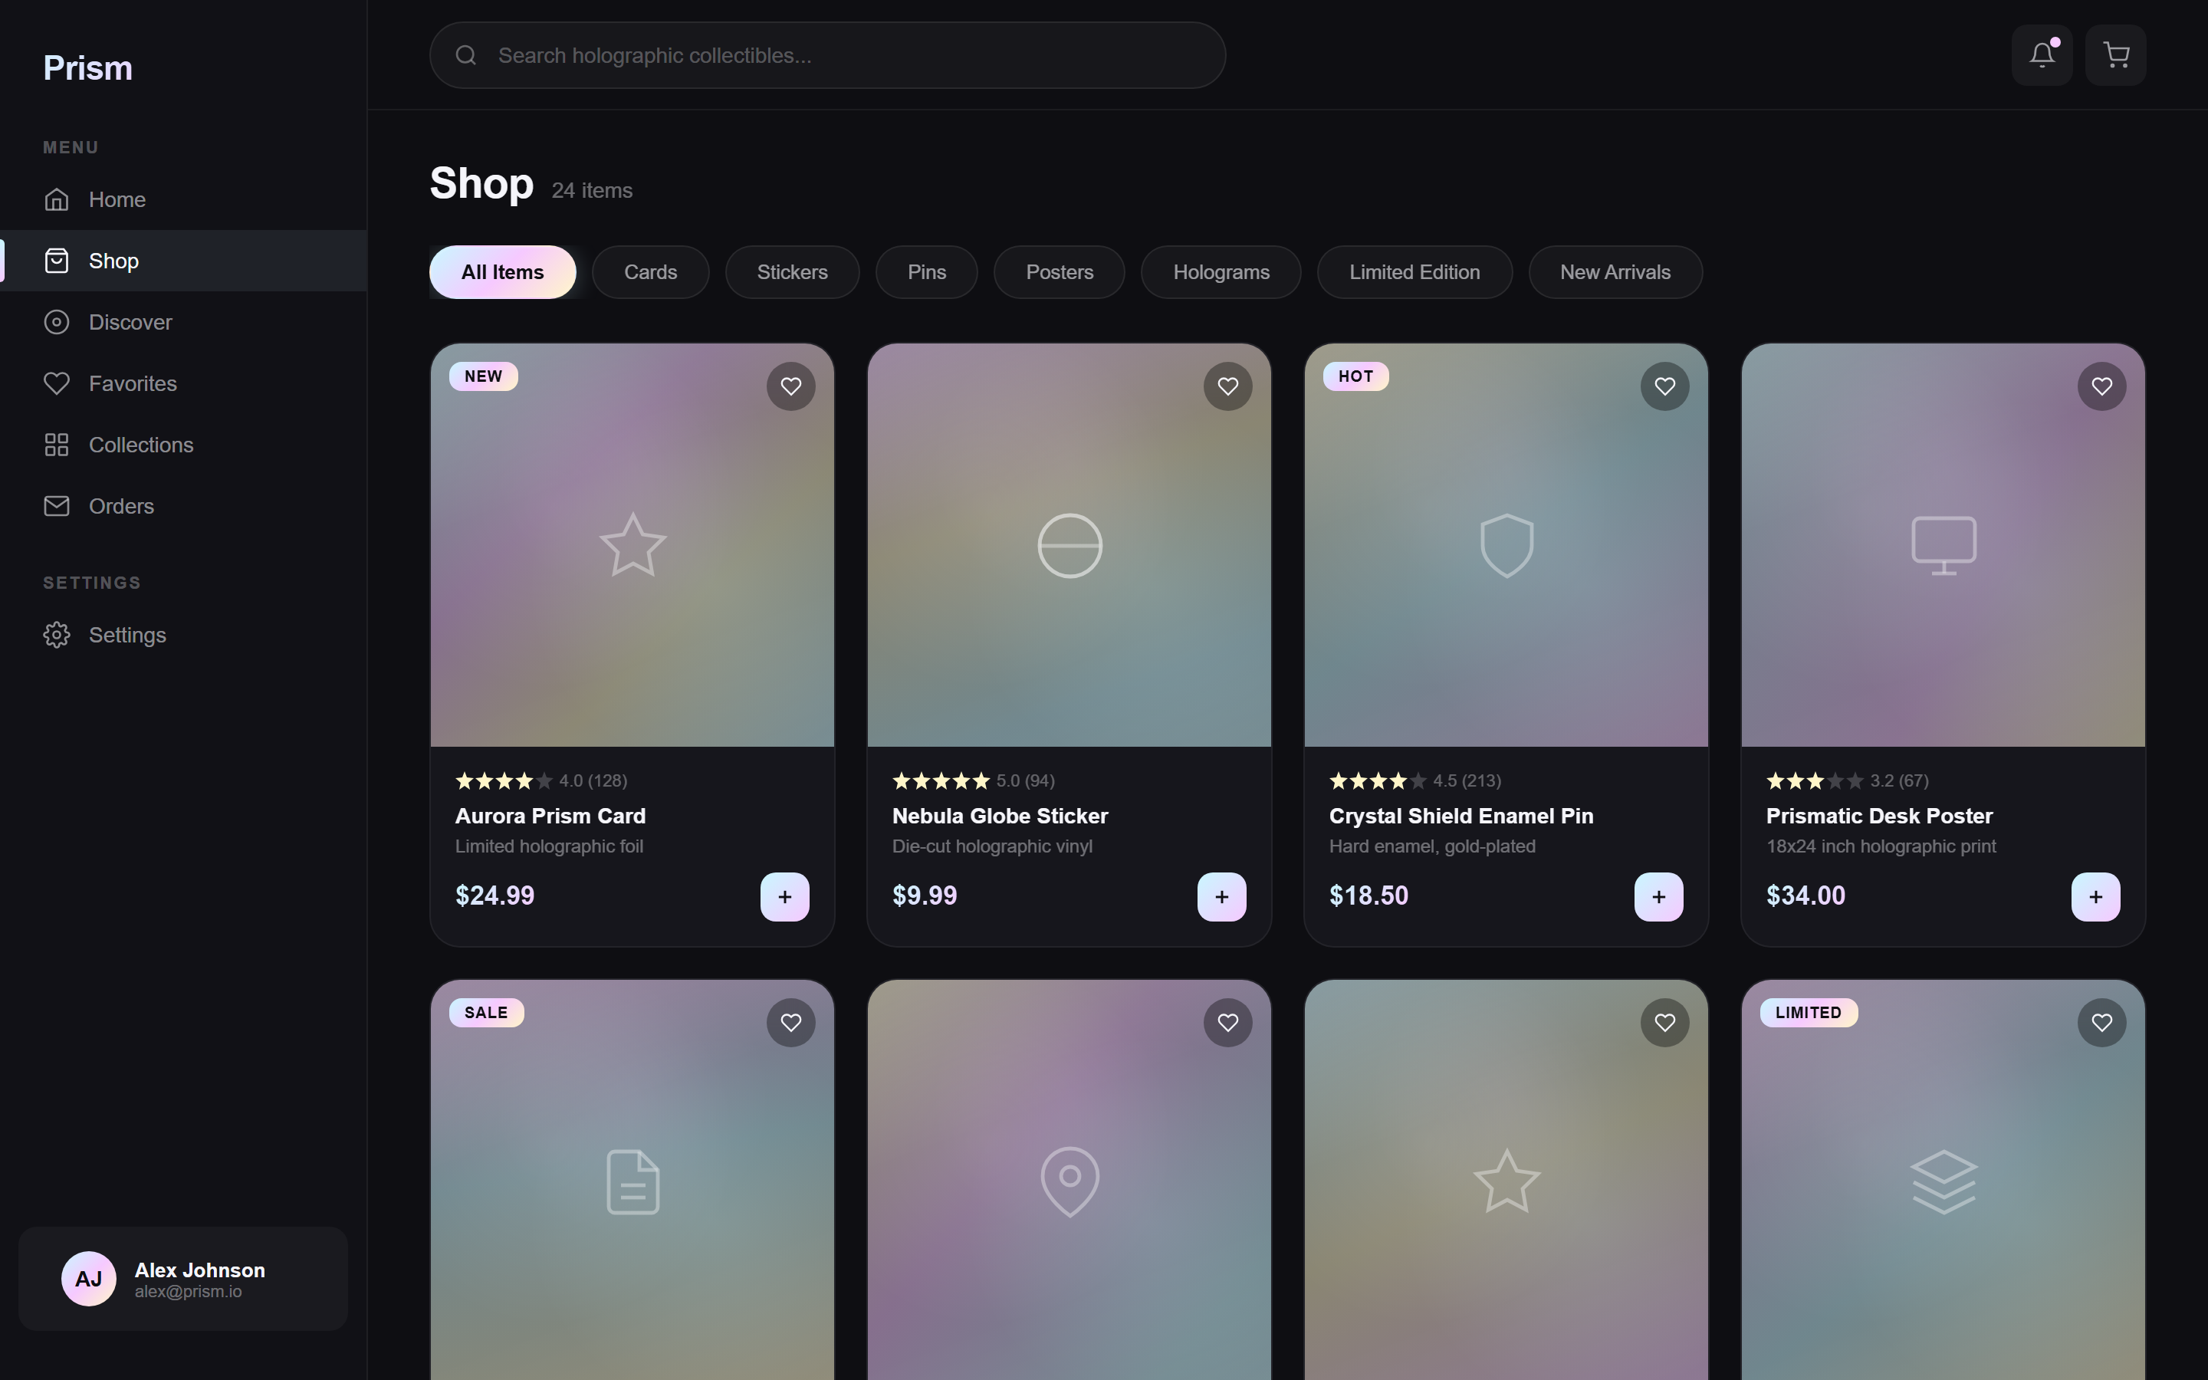This screenshot has width=2208, height=1380.
Task: Click the NEW badge
Action: coord(484,376)
